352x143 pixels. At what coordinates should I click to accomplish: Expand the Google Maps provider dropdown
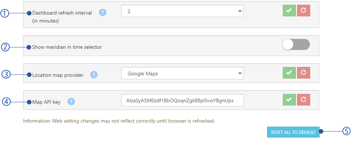182,73
